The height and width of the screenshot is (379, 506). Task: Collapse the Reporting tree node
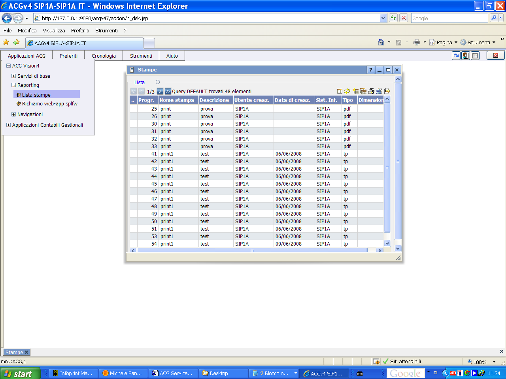pos(13,85)
